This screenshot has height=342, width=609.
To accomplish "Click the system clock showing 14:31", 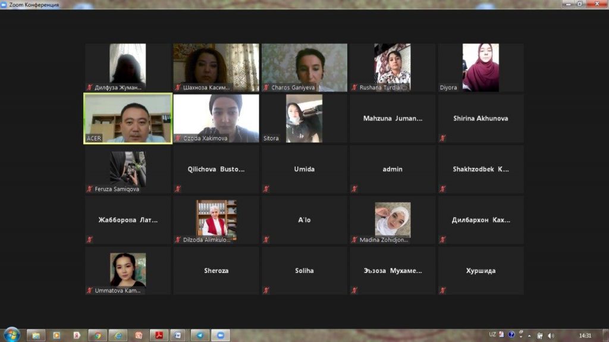I will click(585, 335).
